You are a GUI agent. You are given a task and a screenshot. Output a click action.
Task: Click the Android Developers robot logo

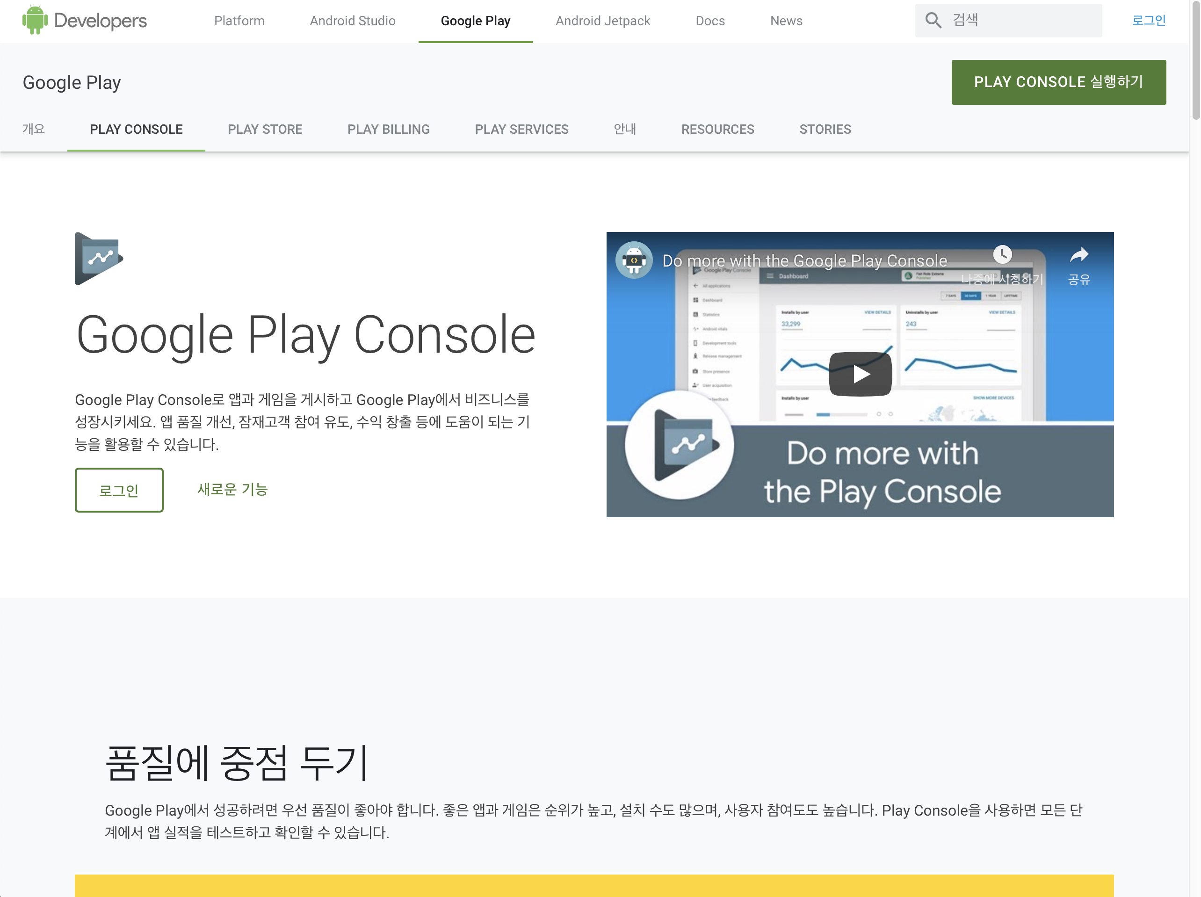point(35,20)
